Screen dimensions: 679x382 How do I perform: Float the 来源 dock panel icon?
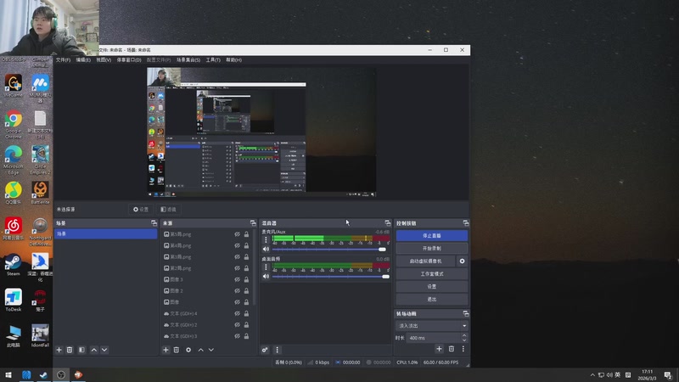point(253,223)
